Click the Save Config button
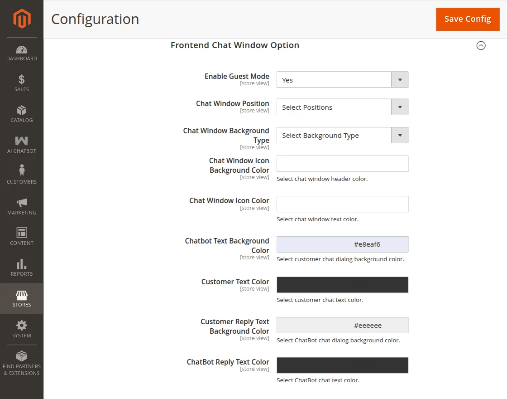This screenshot has height=399, width=507. pyautogui.click(x=468, y=19)
